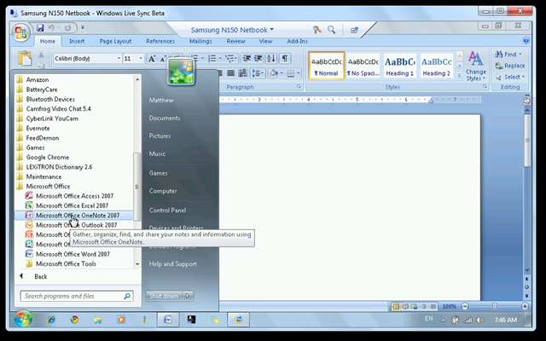Image resolution: width=546 pixels, height=341 pixels.
Task: Save the document from Quick Access toolbar
Action: pos(40,28)
